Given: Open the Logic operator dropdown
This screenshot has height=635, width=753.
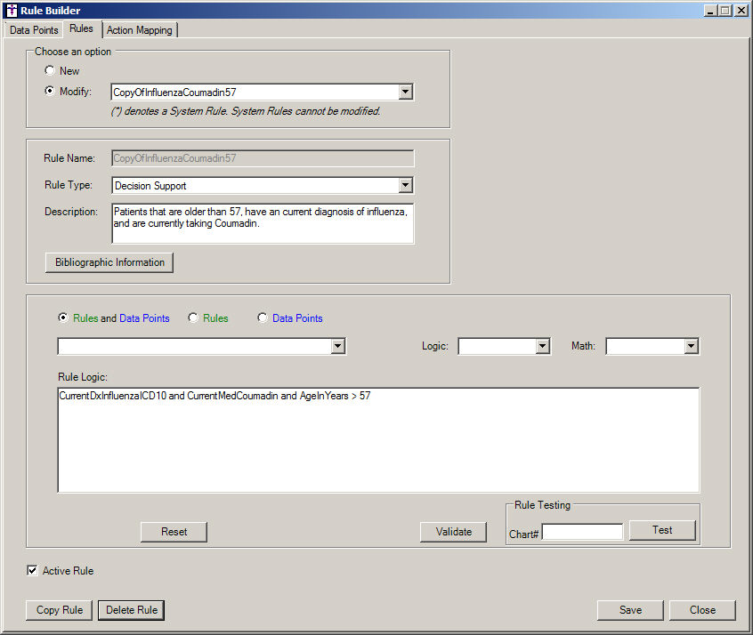Looking at the screenshot, I should 542,347.
